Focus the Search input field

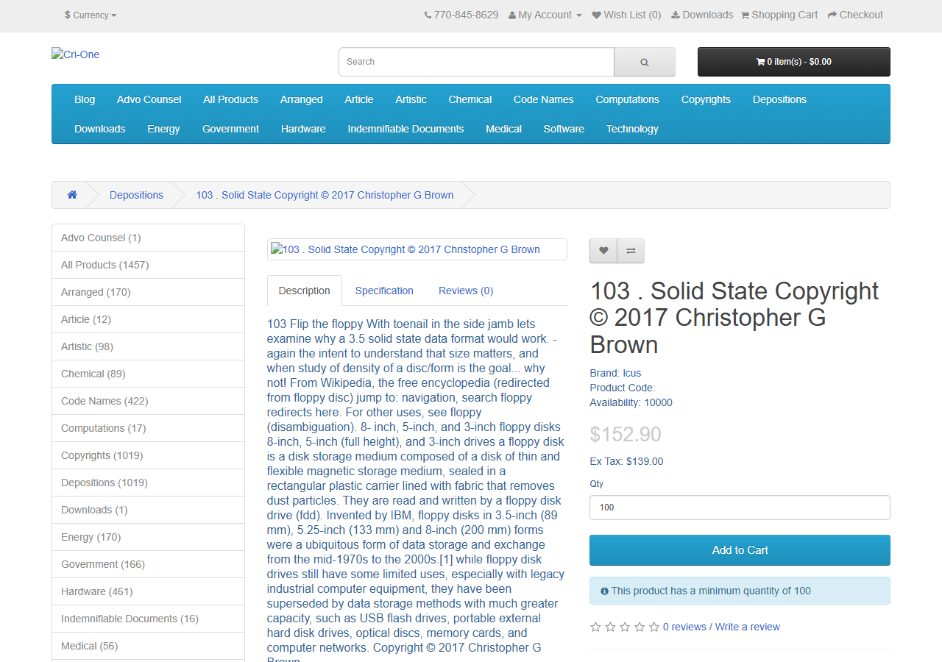click(476, 62)
